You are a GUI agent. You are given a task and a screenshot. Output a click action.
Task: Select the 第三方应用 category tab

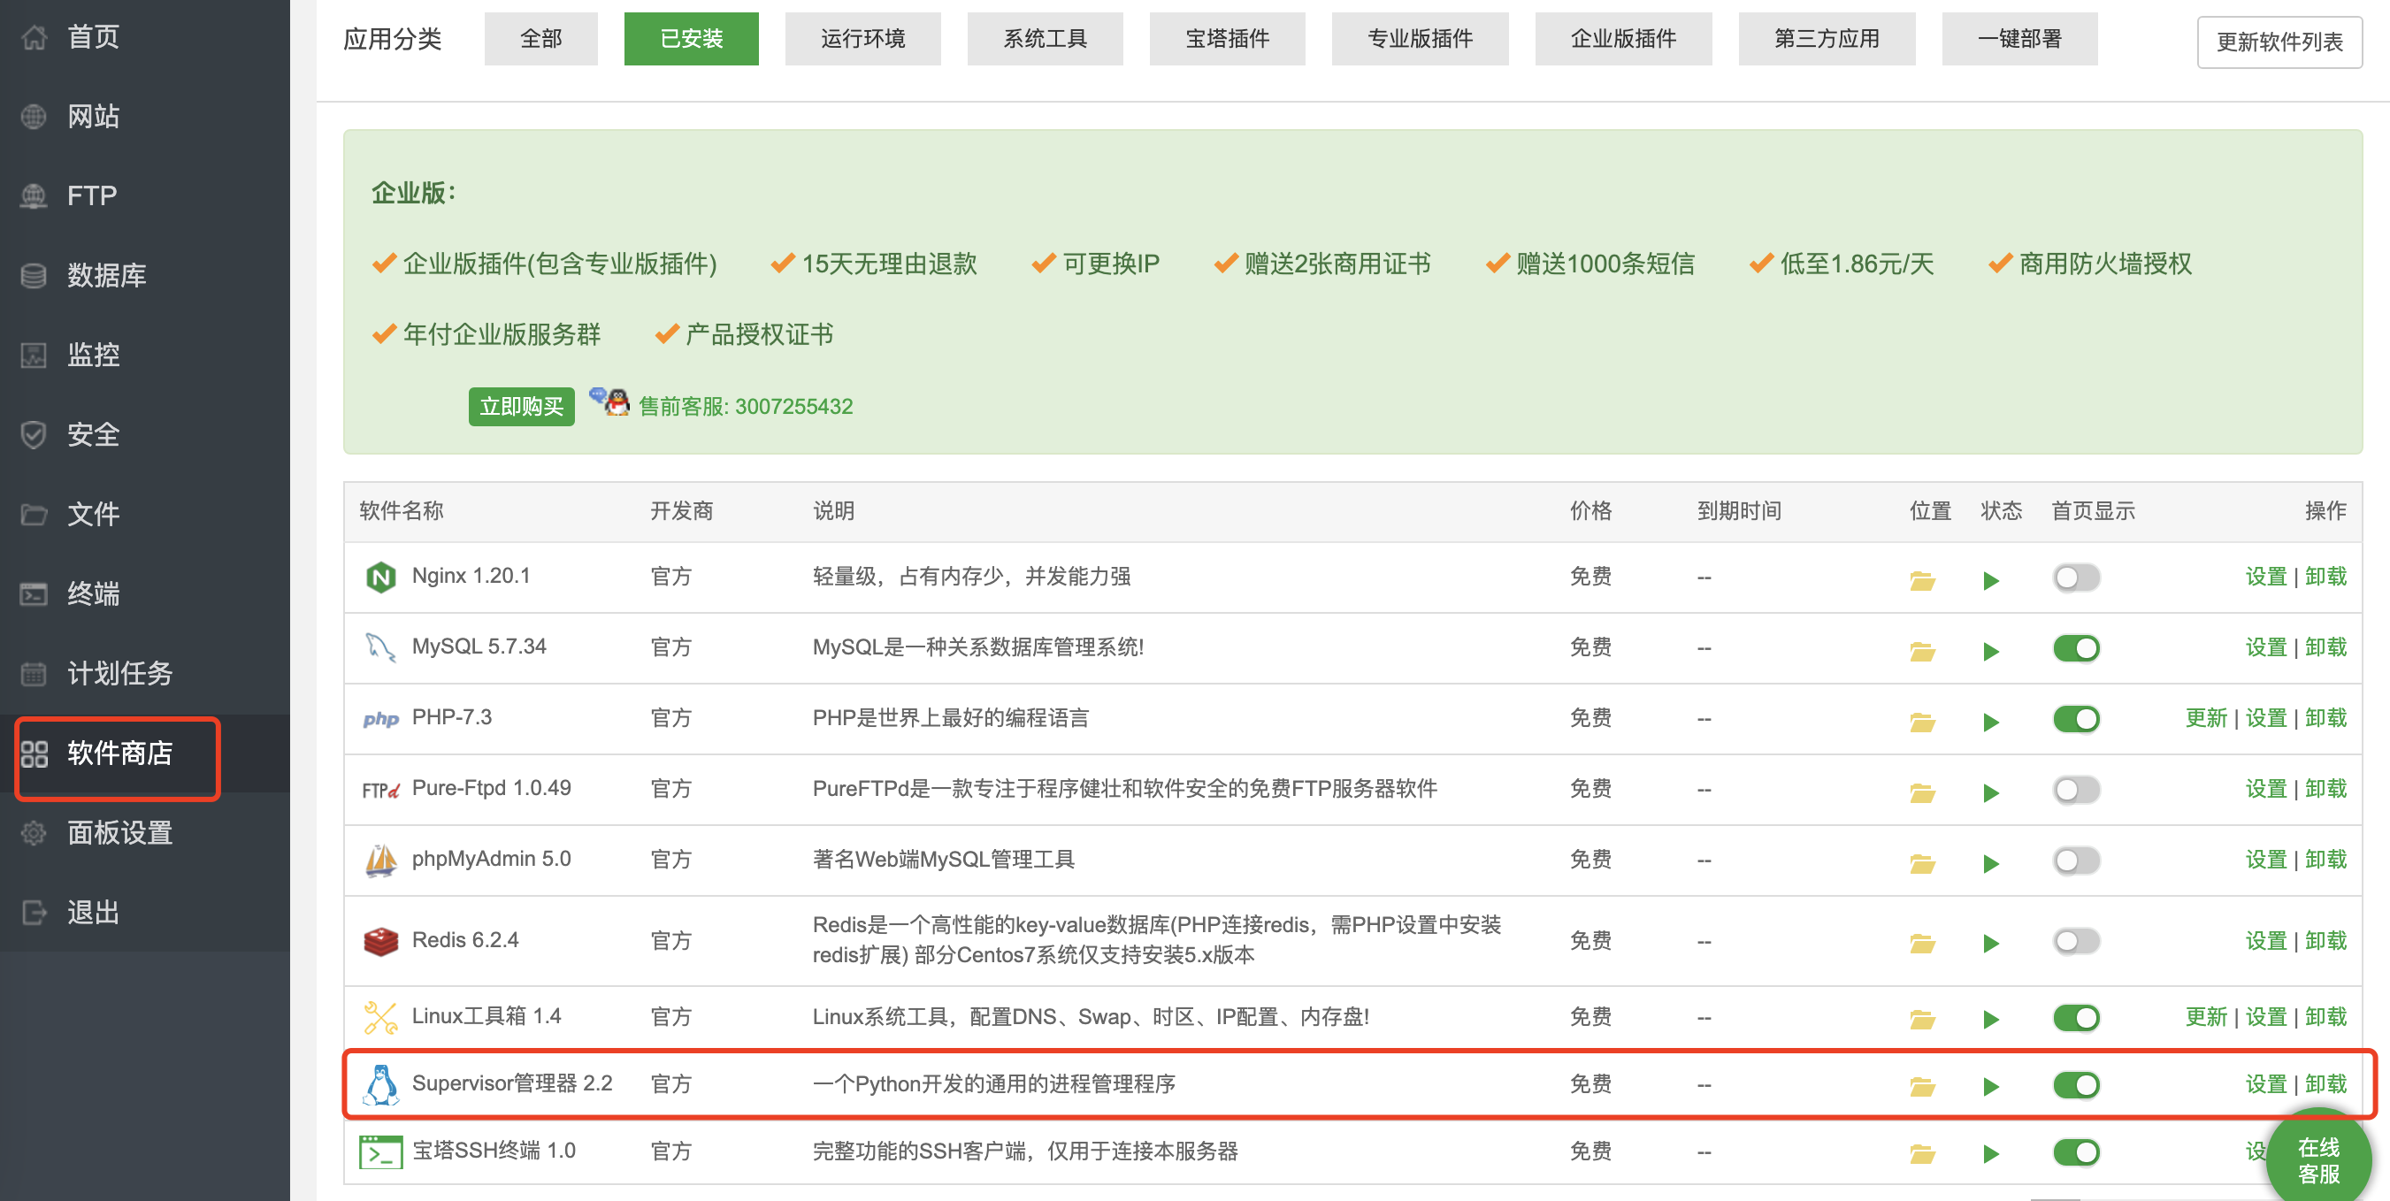pyautogui.click(x=1827, y=39)
